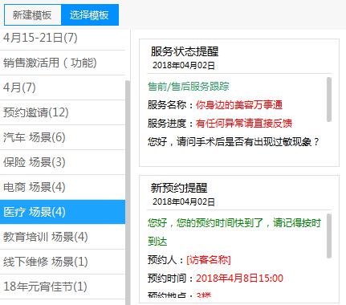
Task: Click the 服务进度： label
Action: (171, 124)
